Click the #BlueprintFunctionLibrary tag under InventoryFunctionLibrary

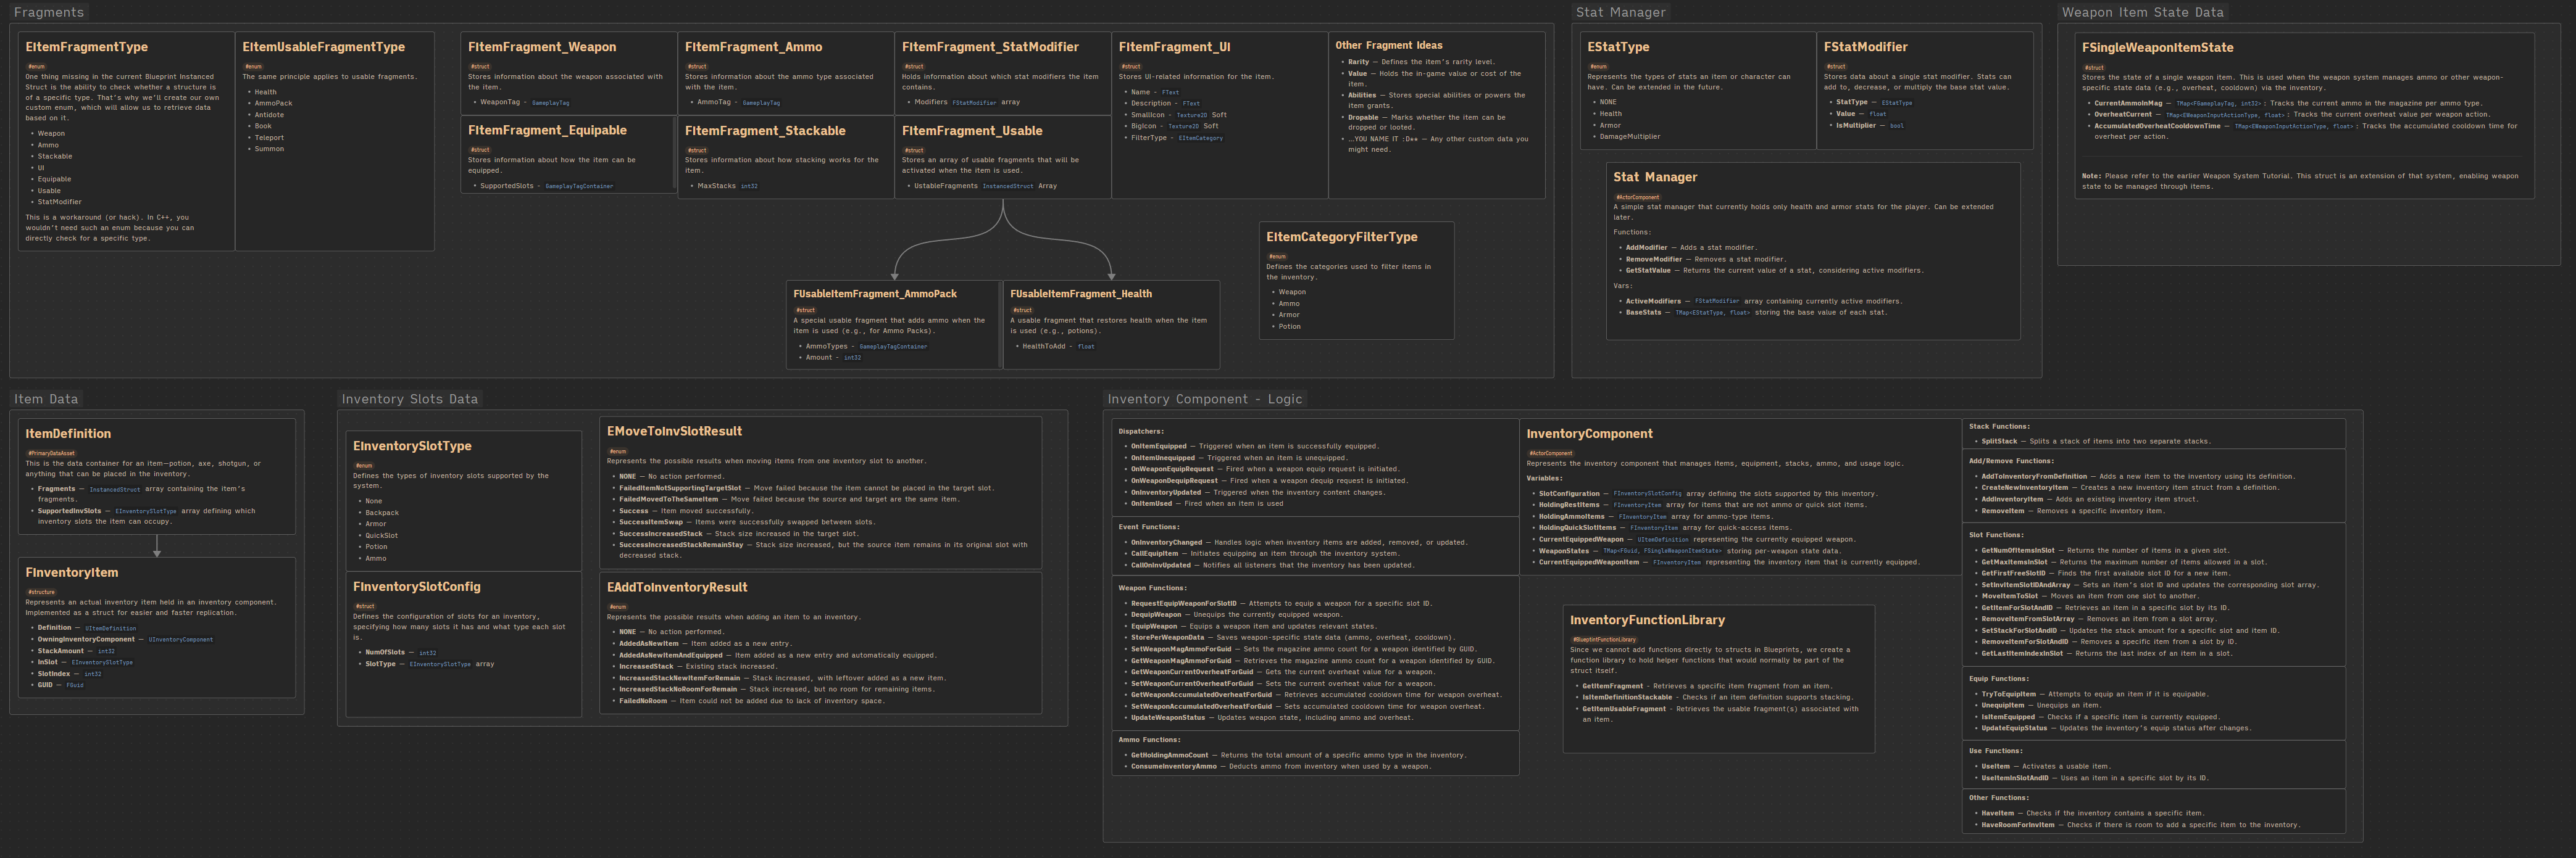[x=1603, y=639]
